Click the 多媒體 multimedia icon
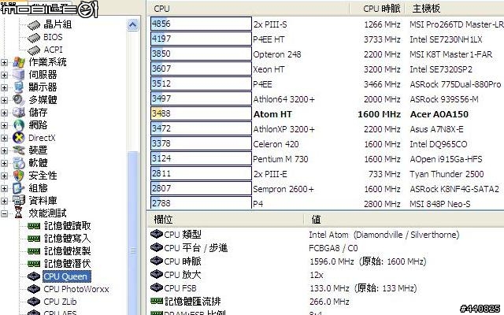This screenshot has height=315, width=504. pyautogui.click(x=19, y=100)
